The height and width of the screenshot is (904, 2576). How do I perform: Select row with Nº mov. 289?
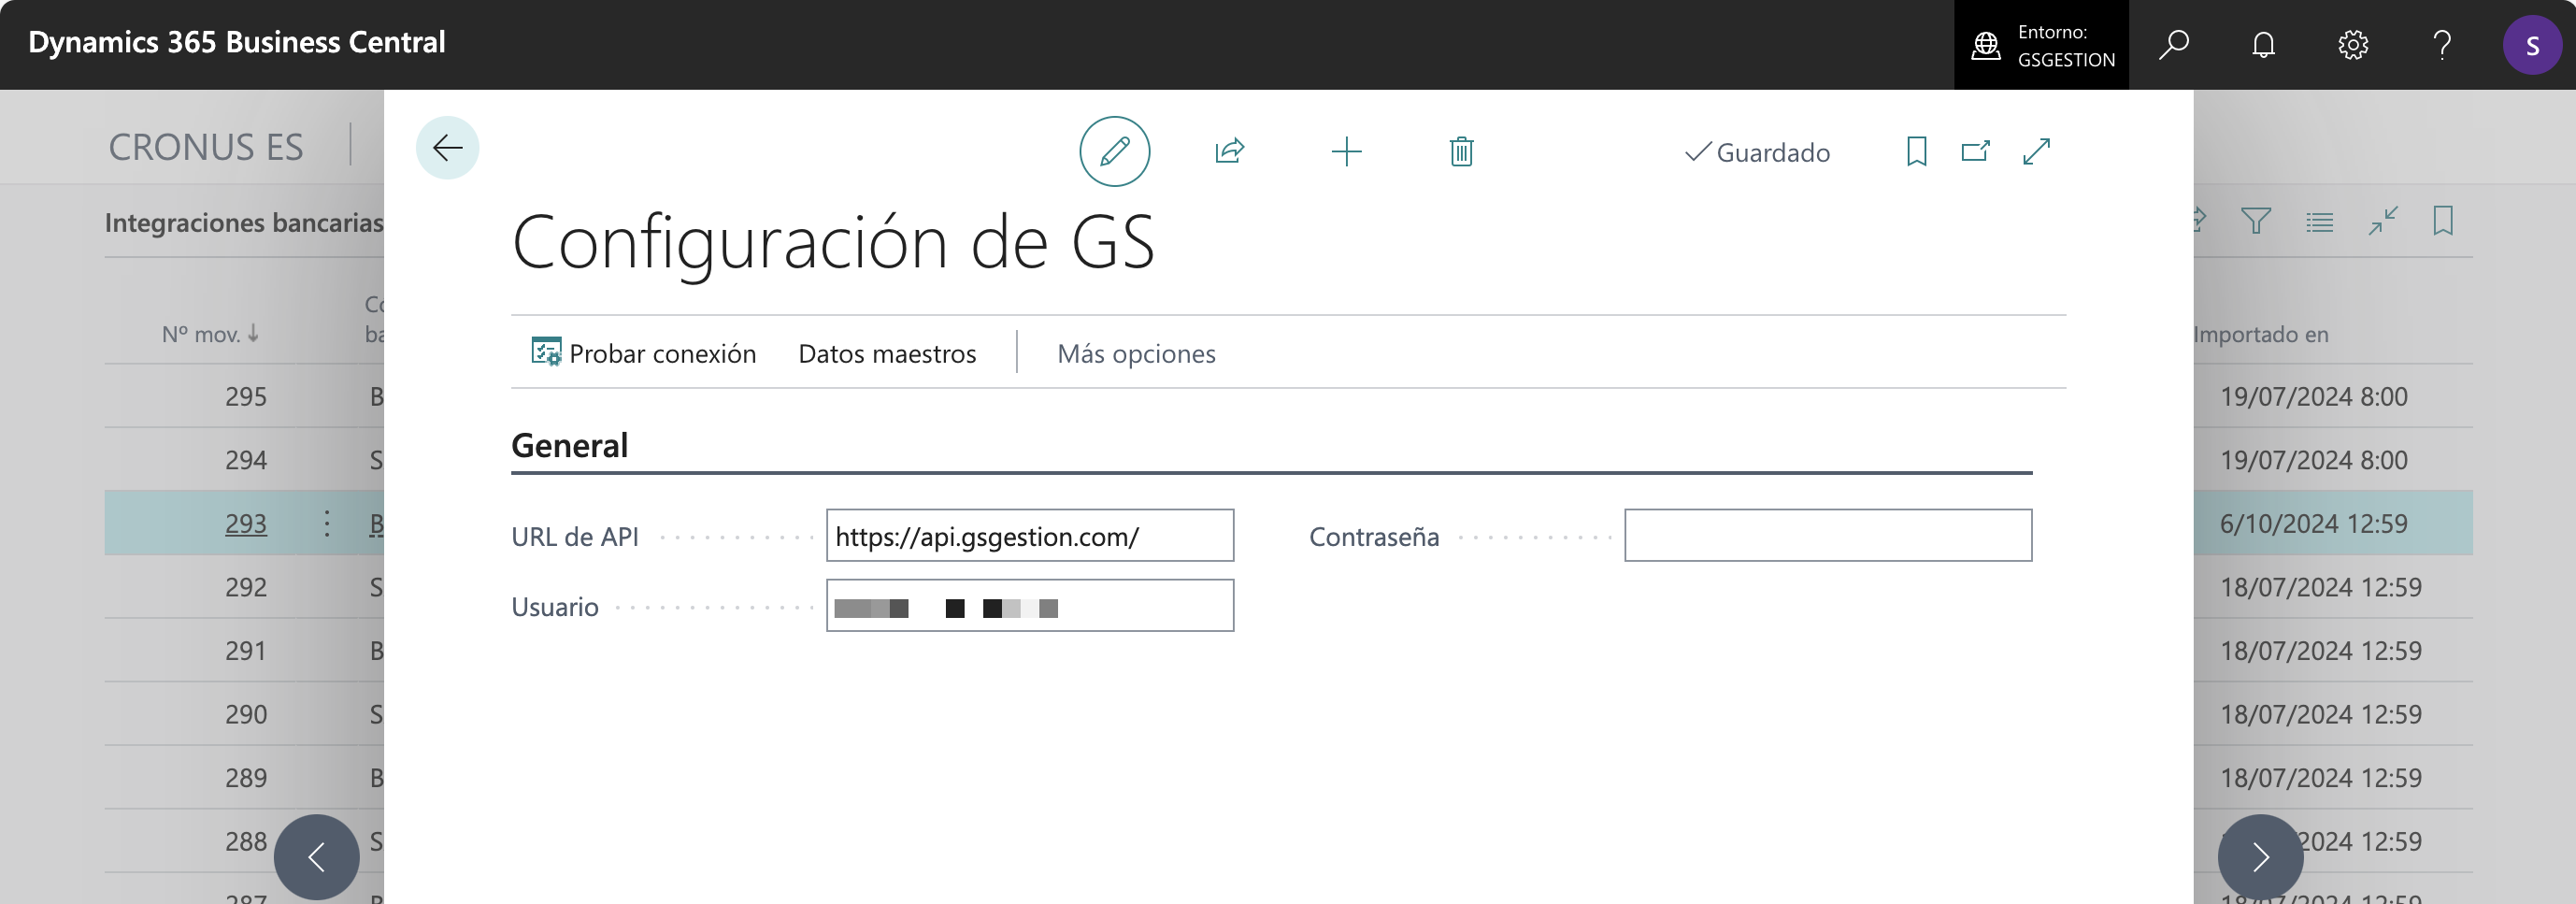[245, 778]
